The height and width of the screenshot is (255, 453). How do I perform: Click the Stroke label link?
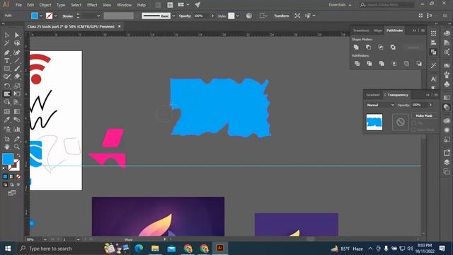(x=68, y=16)
